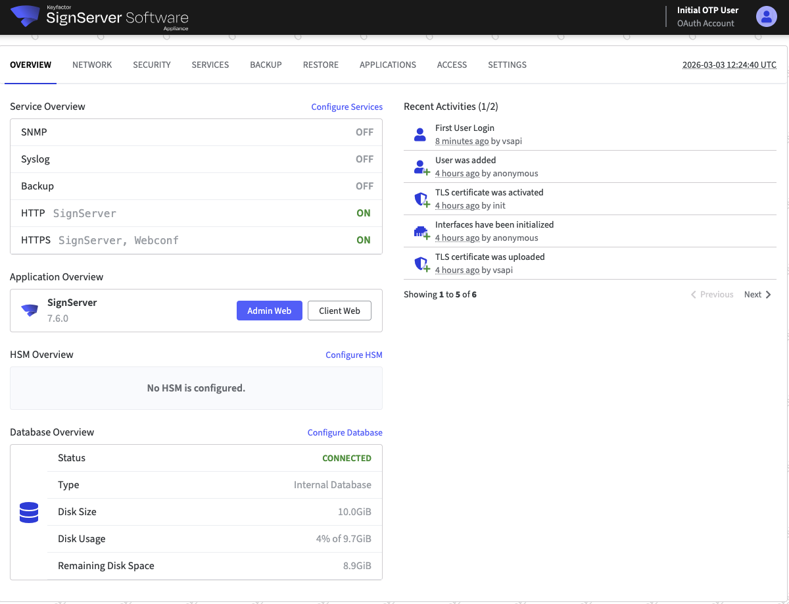Click the First User Login person icon
Screen dimensions: 789x604
click(420, 135)
